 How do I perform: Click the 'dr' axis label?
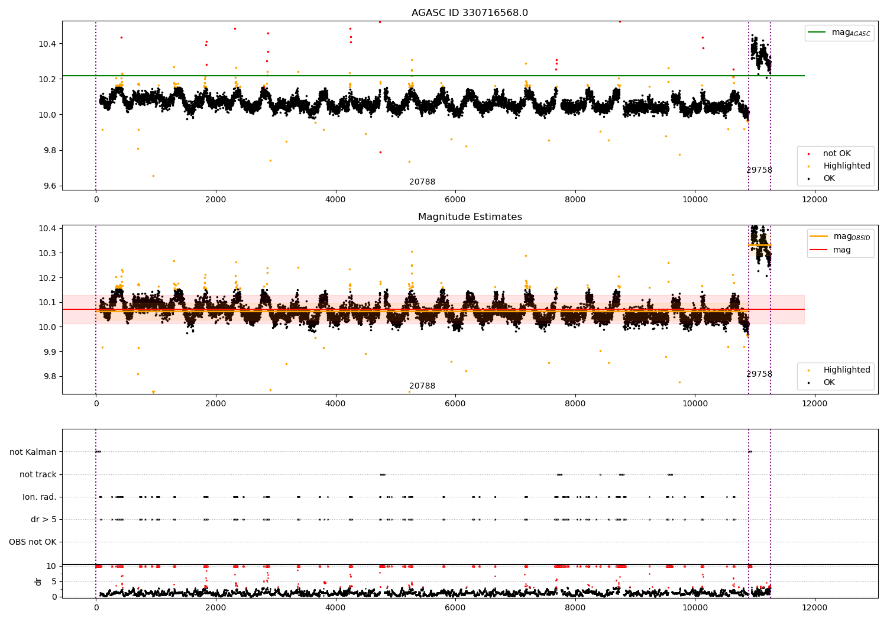point(38,581)
